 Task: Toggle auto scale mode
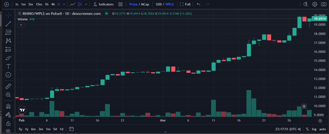pos(322,129)
